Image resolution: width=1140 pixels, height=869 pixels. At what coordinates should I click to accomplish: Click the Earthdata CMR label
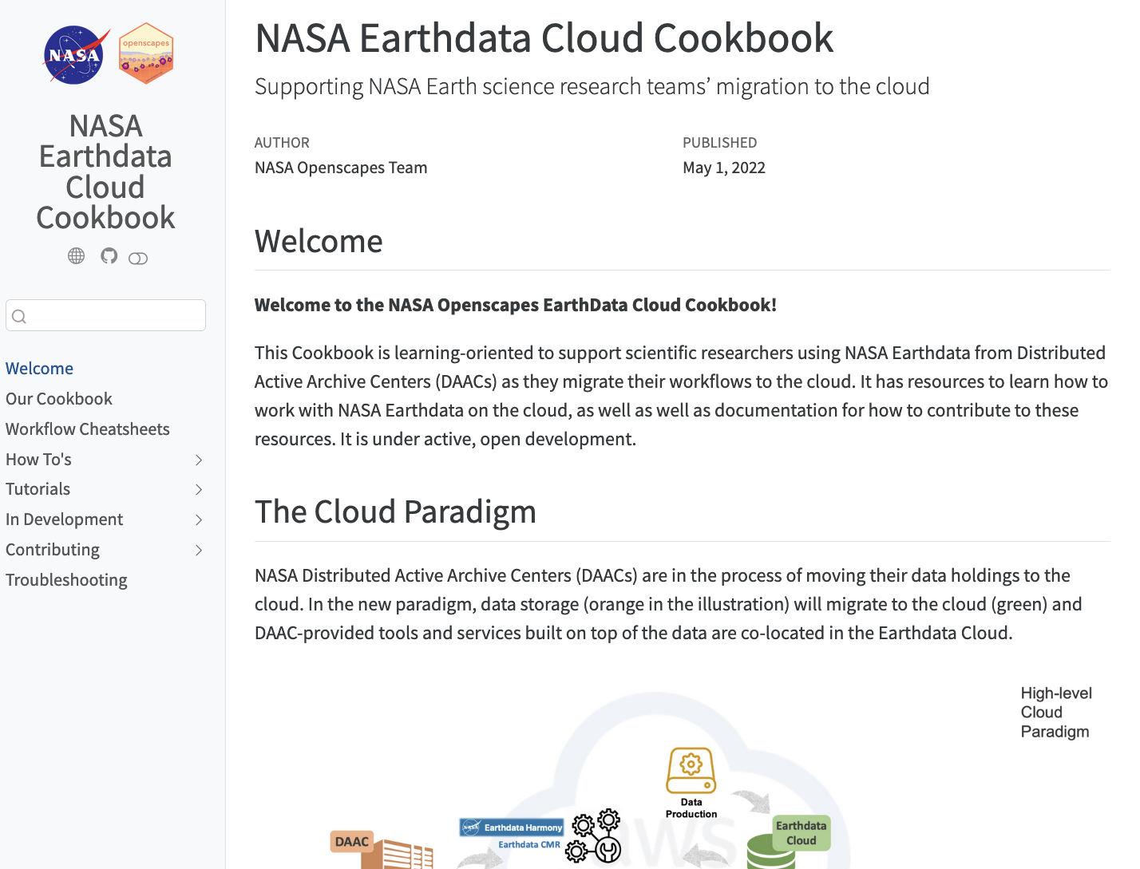click(528, 843)
